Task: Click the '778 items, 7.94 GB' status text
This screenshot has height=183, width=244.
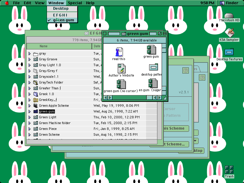Action: point(87,40)
